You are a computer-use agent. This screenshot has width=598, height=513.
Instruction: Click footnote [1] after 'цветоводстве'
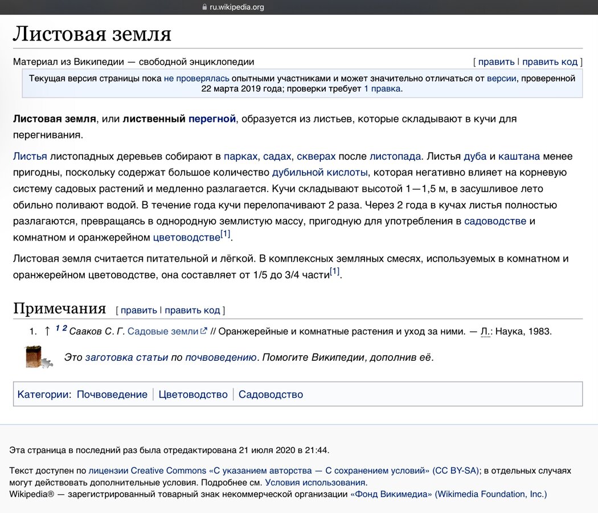pos(226,234)
